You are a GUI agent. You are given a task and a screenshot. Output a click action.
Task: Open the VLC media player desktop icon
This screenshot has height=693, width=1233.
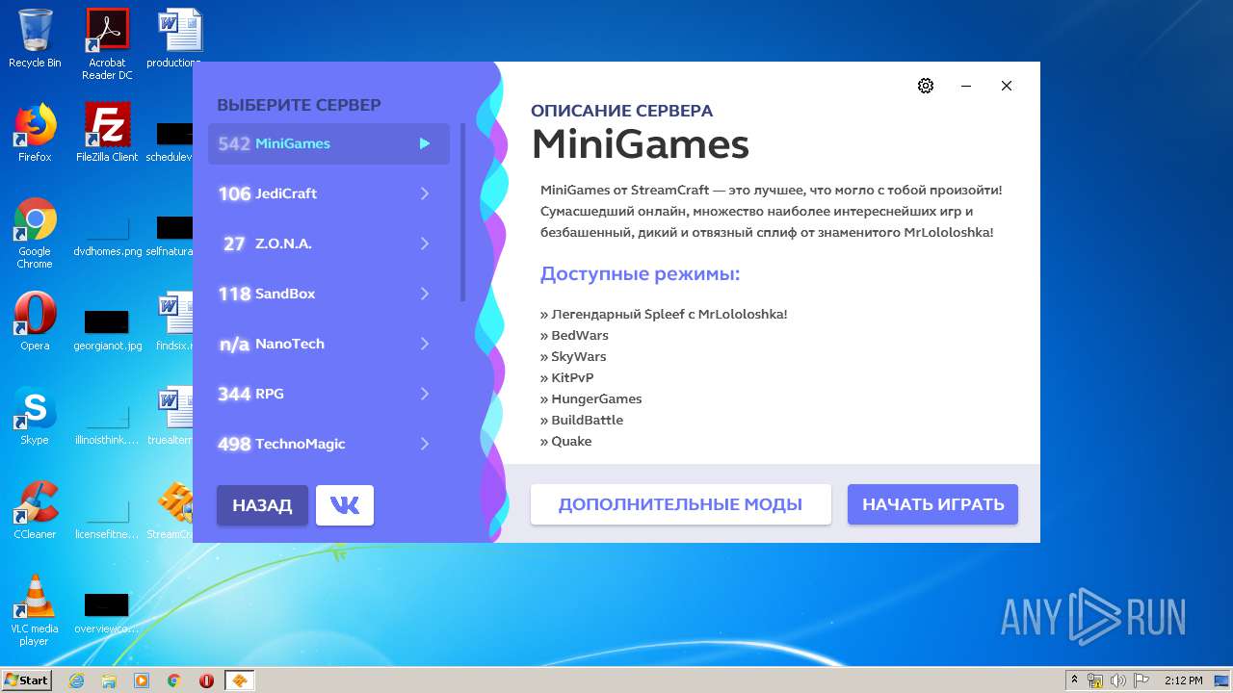pos(35,609)
